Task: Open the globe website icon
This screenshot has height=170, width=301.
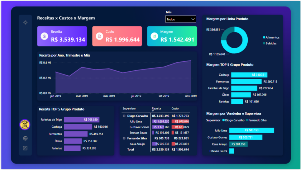Action: click(x=25, y=138)
